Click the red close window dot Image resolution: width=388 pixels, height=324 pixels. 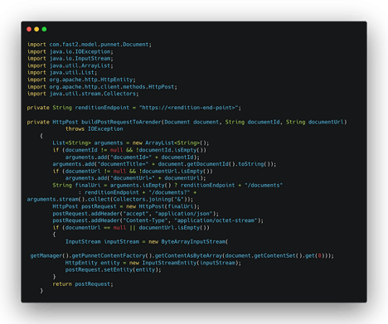(29, 29)
